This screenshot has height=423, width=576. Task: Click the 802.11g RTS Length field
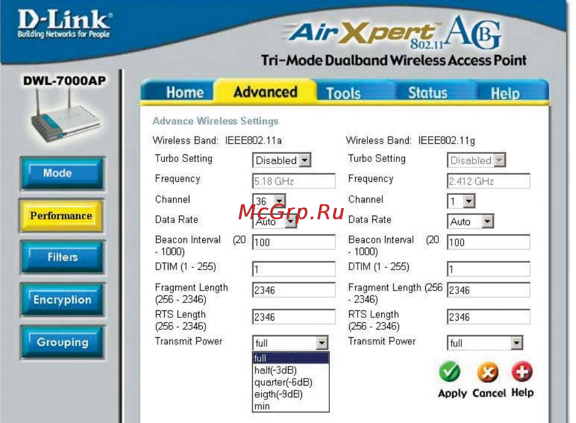point(489,317)
